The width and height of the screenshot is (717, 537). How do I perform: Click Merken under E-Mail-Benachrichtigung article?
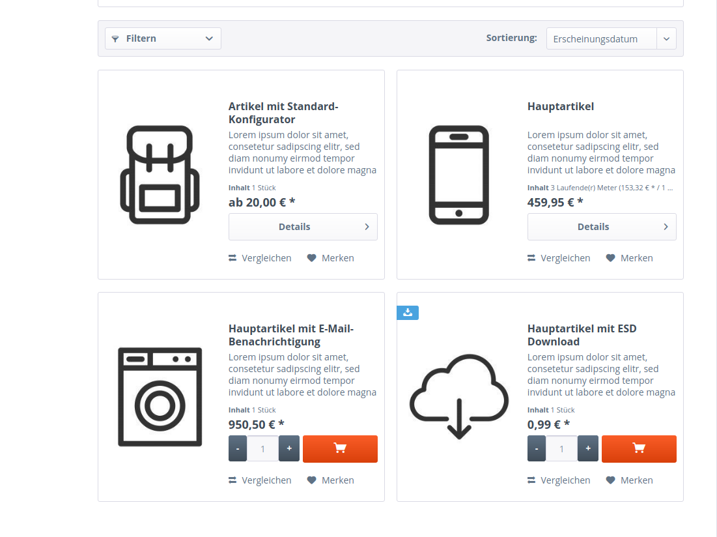click(330, 480)
